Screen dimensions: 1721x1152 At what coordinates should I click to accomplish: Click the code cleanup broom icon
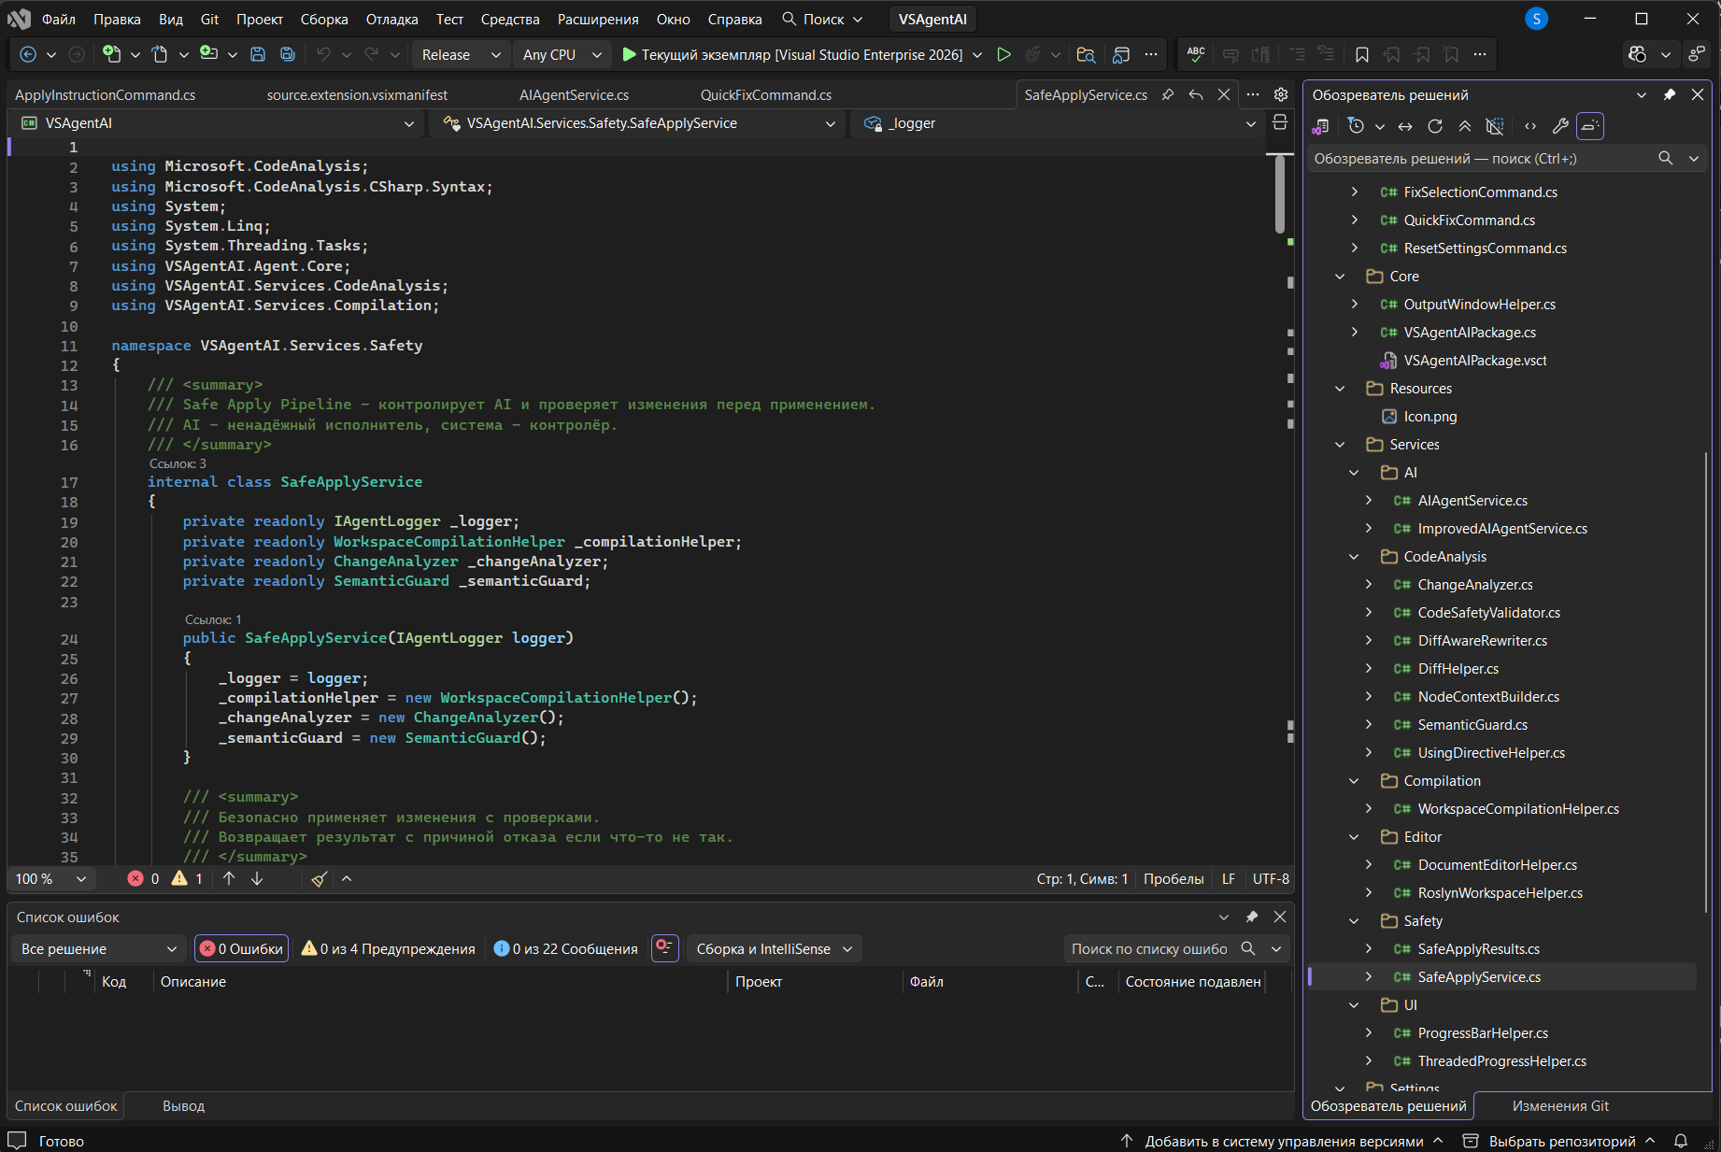(319, 879)
